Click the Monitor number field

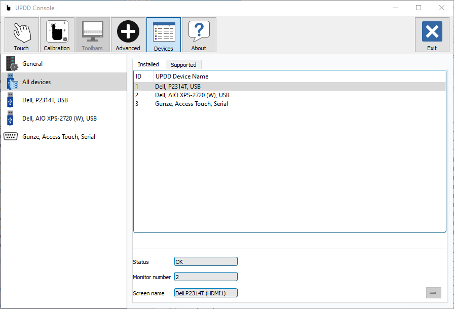pyautogui.click(x=206, y=277)
